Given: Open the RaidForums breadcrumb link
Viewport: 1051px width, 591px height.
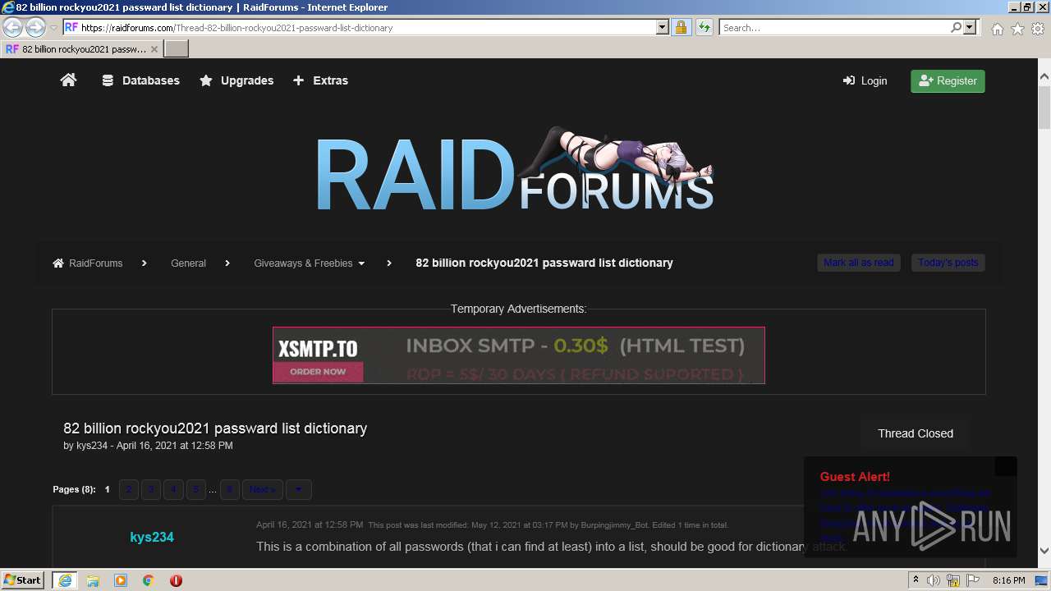Looking at the screenshot, I should (87, 263).
